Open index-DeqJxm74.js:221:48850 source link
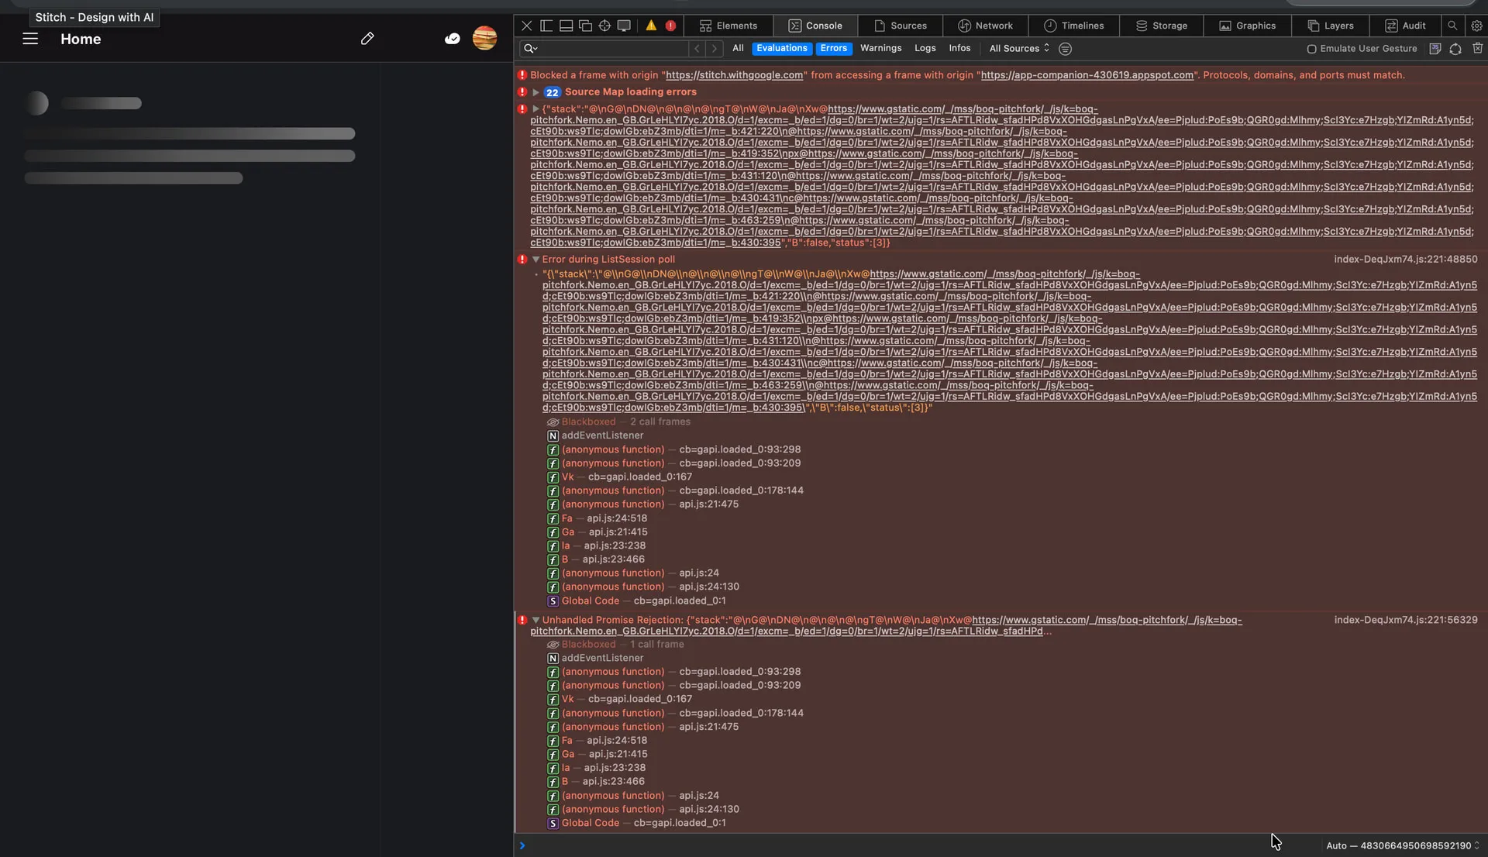This screenshot has width=1488, height=857. pos(1405,260)
